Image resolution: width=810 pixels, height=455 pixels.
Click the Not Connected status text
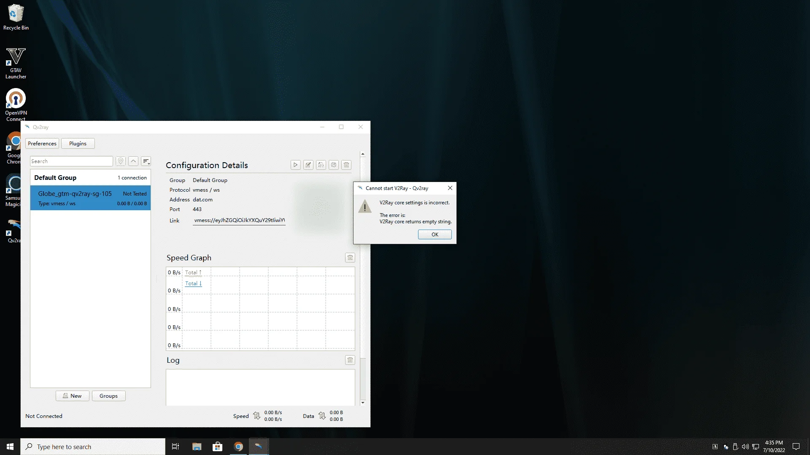click(44, 416)
